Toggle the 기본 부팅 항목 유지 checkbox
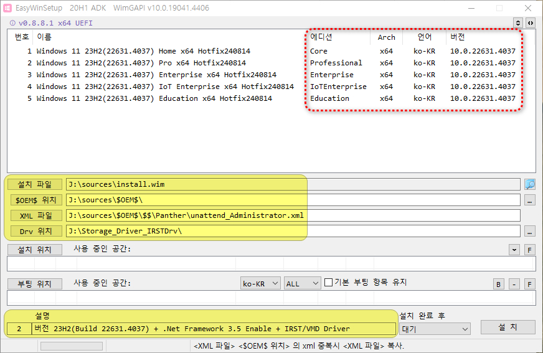 pos(329,283)
